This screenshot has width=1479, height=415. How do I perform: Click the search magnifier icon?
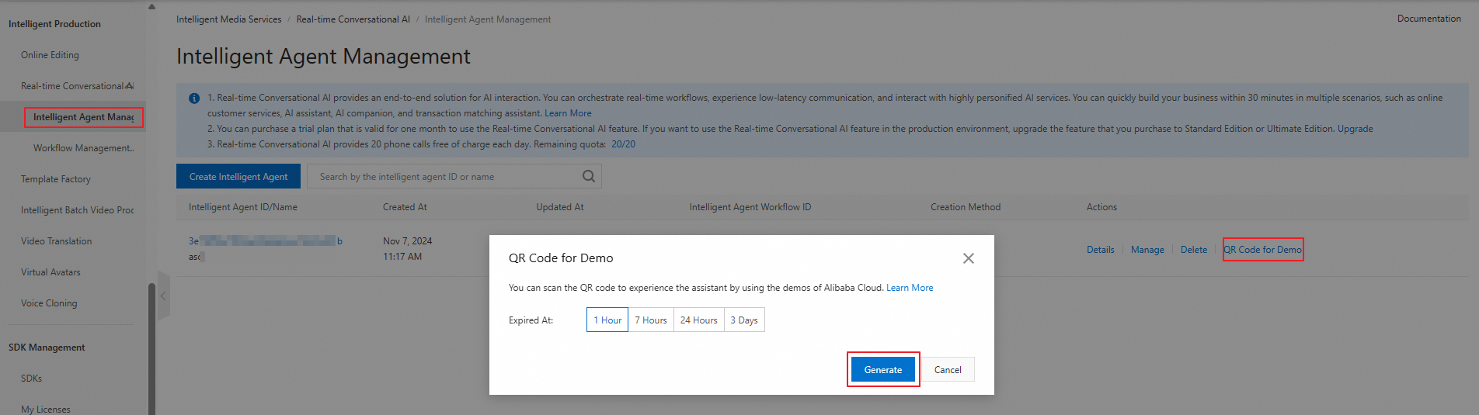click(589, 176)
